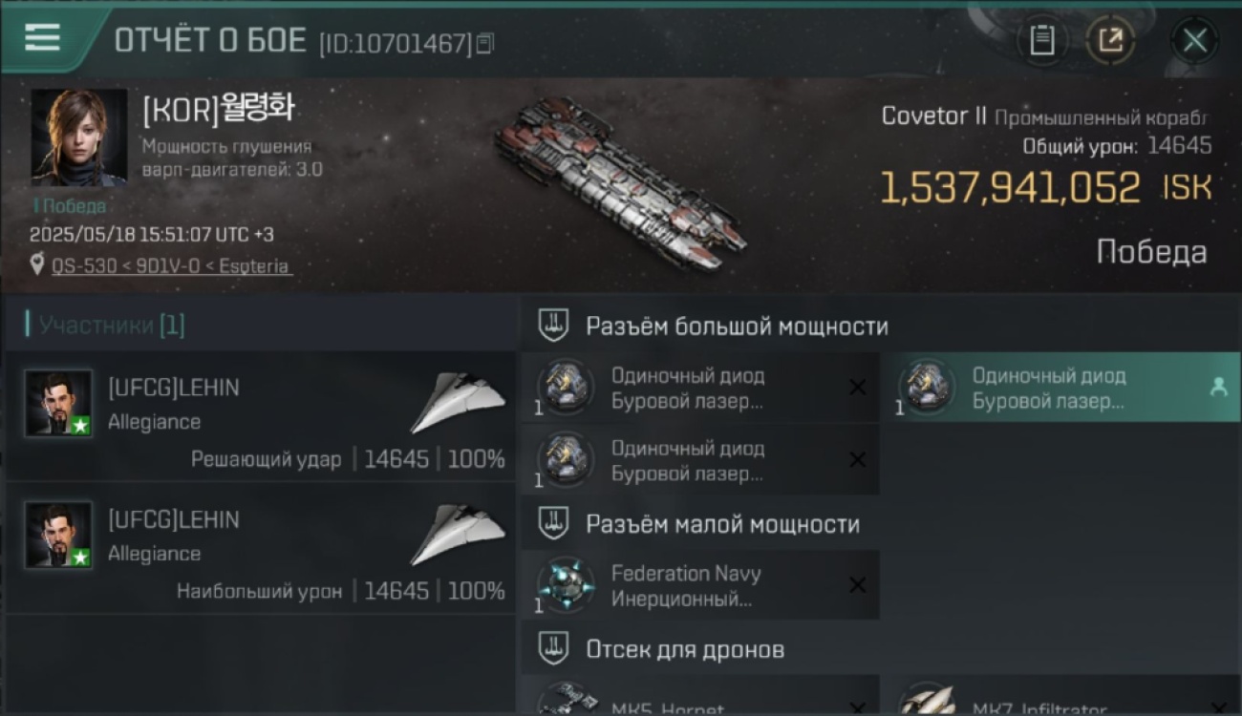The width and height of the screenshot is (1242, 716).
Task: Open the clipboard report icon
Action: [x=1042, y=40]
